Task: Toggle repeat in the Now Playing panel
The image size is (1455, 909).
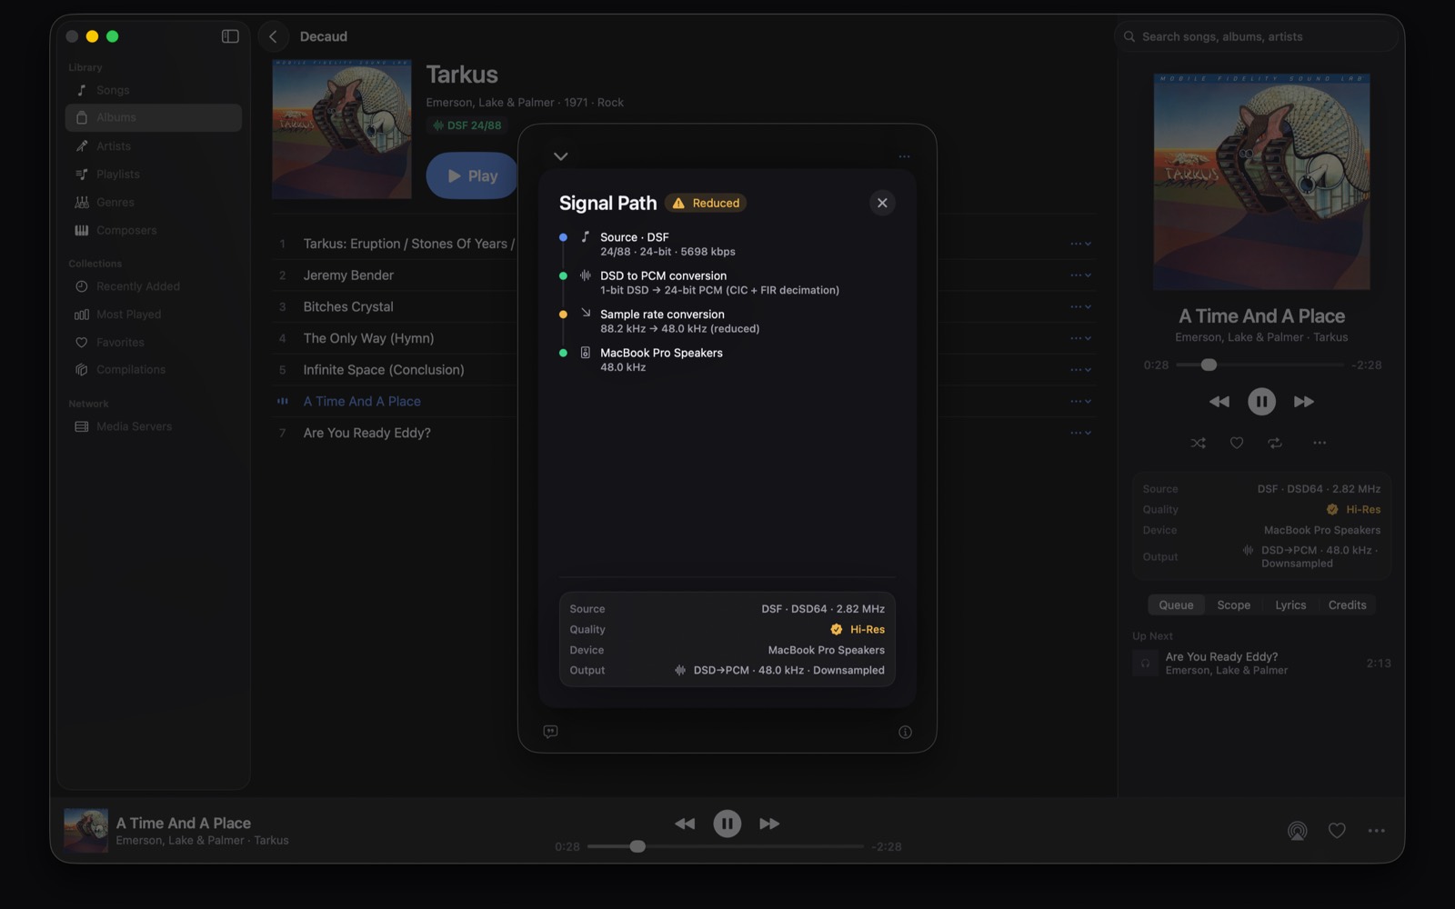Action: 1275,443
